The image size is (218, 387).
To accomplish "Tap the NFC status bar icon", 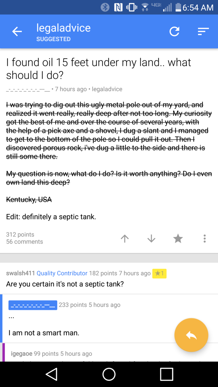I will [x=118, y=7].
